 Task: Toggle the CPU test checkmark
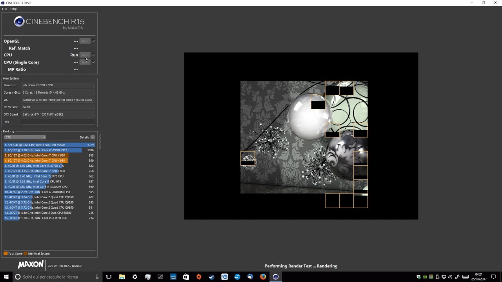pyautogui.click(x=94, y=55)
